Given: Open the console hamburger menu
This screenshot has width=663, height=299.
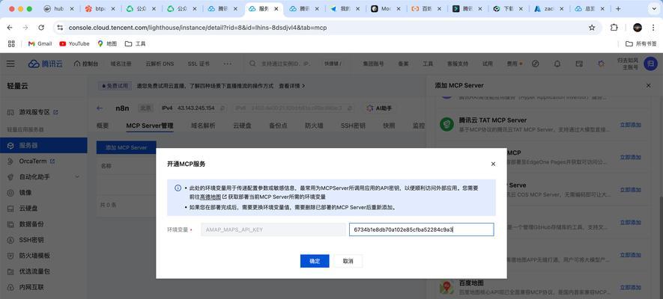Looking at the screenshot, I should tap(10, 64).
